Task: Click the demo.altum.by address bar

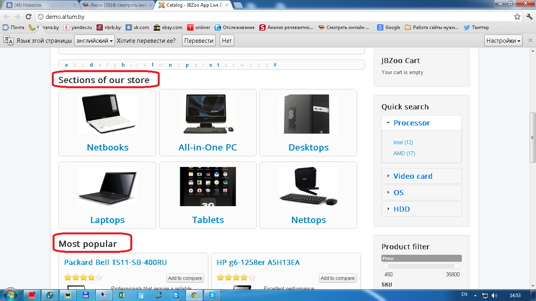Action: (275, 17)
